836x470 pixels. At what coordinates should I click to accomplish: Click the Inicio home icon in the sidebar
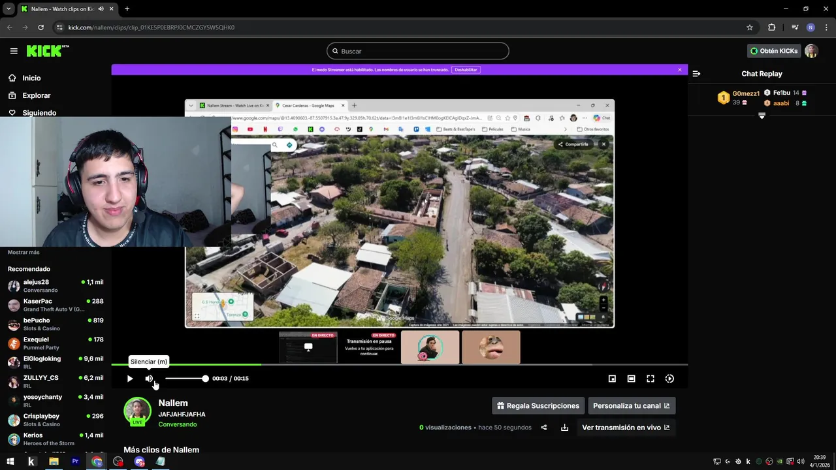pos(12,78)
